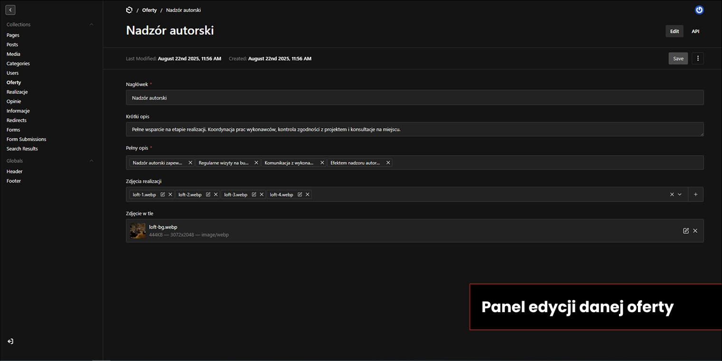Remove loft-3.webp from Zdjęcia realizacji
This screenshot has width=722, height=361.
click(x=262, y=194)
